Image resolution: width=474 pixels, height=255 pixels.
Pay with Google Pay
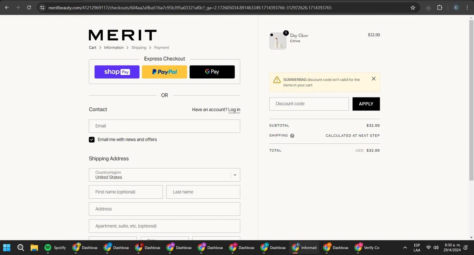coord(212,72)
